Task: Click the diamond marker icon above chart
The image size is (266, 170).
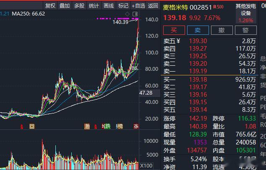Action: tap(127, 14)
